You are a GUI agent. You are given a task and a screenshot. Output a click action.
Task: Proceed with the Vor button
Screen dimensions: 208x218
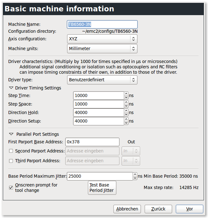click(x=189, y=209)
